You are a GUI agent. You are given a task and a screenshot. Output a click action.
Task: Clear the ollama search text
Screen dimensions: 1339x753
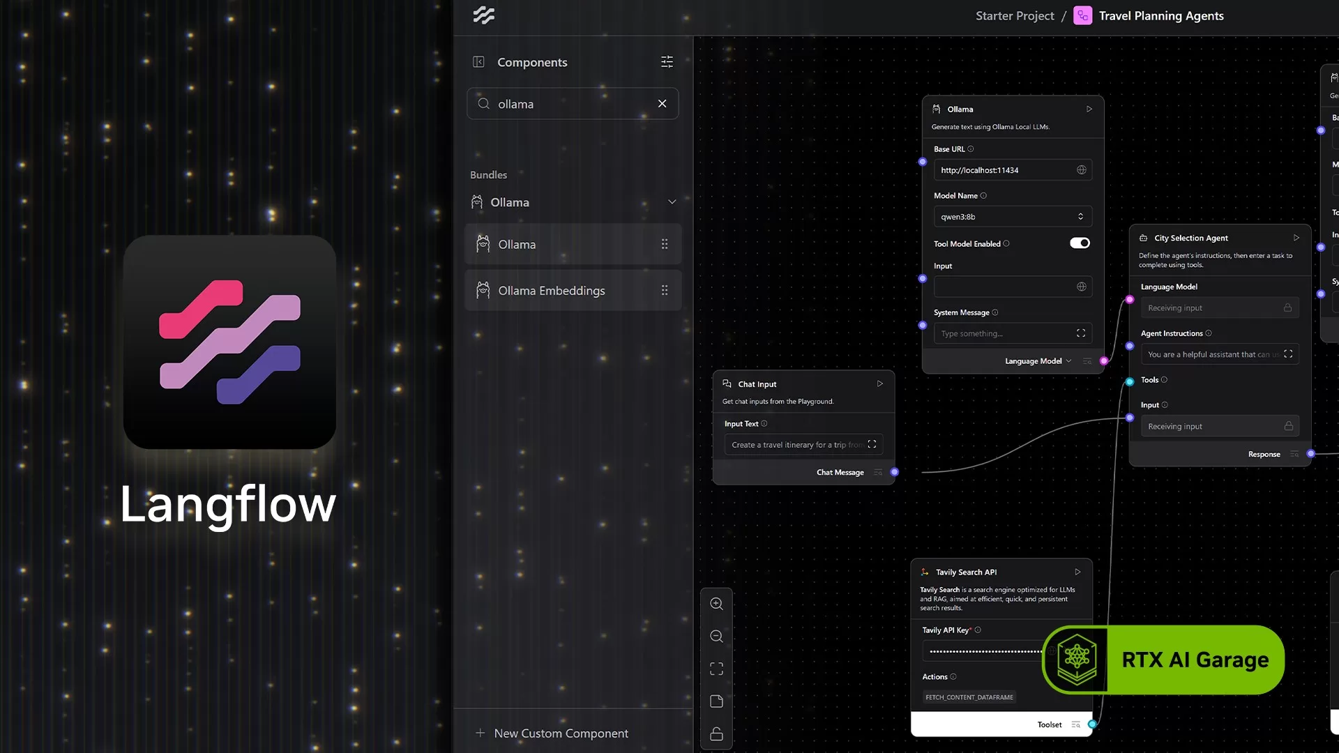click(x=662, y=104)
